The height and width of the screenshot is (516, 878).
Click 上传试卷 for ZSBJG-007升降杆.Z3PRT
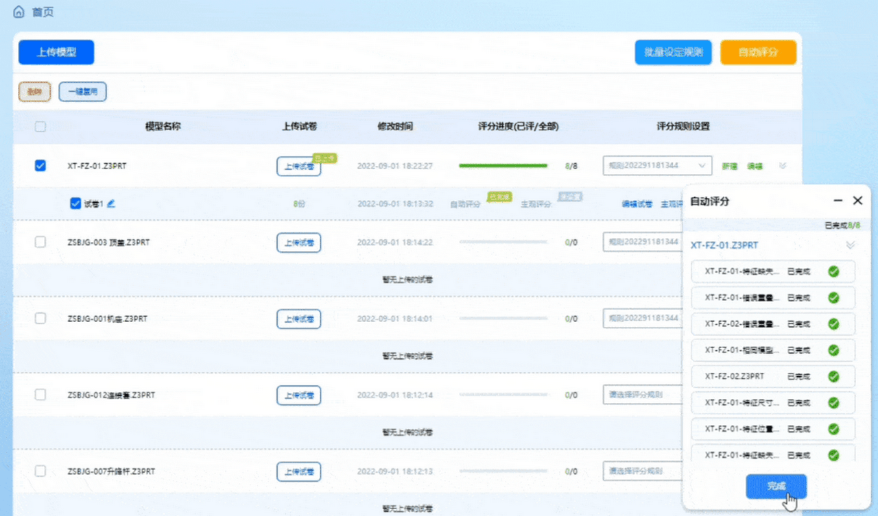pyautogui.click(x=299, y=471)
